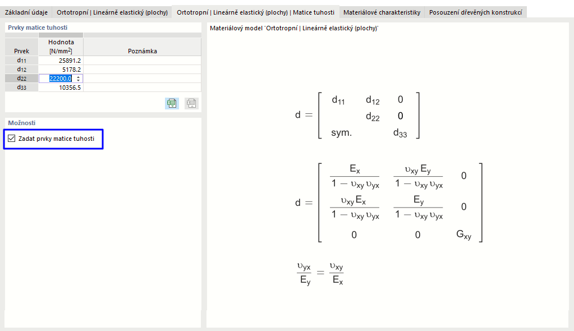The height and width of the screenshot is (331, 574).
Task: Click the Prvek column header
Action: tap(21, 47)
